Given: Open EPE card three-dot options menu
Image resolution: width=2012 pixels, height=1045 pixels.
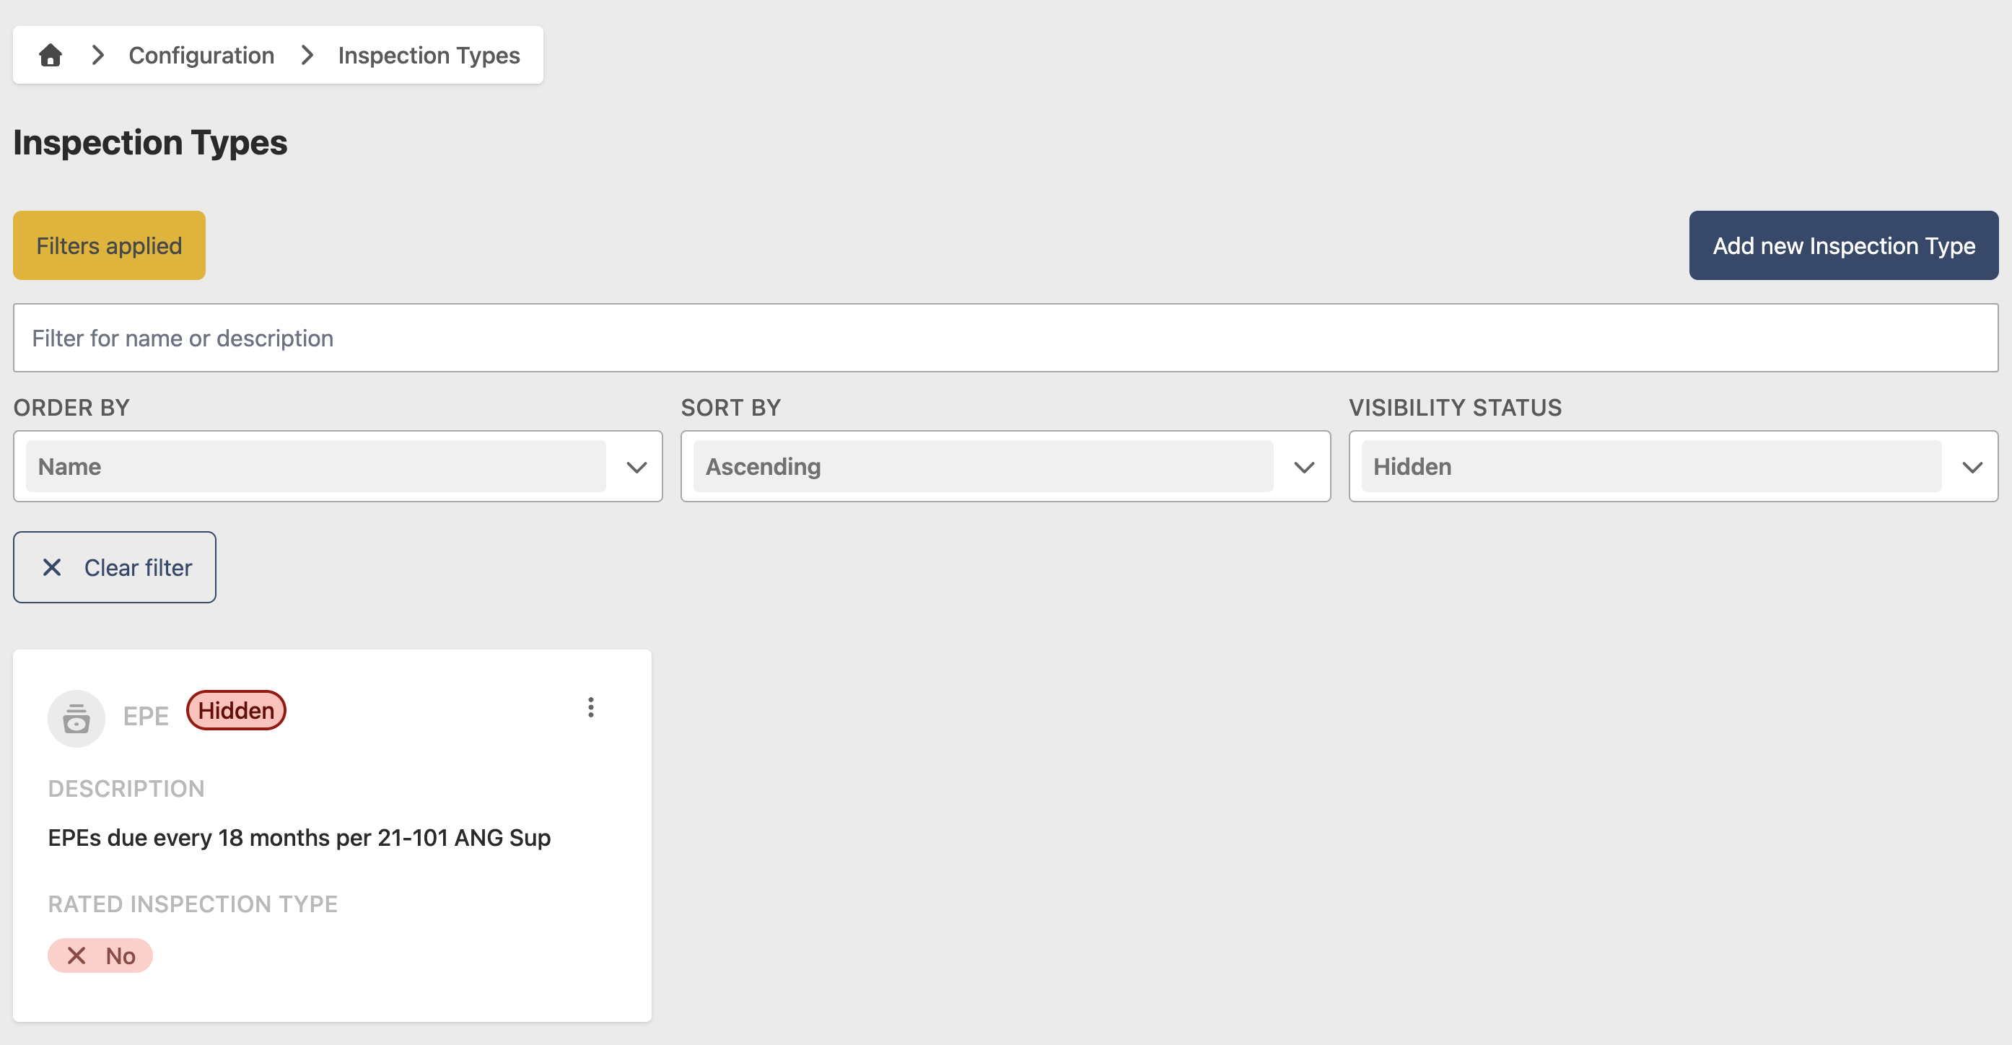Looking at the screenshot, I should 591,707.
